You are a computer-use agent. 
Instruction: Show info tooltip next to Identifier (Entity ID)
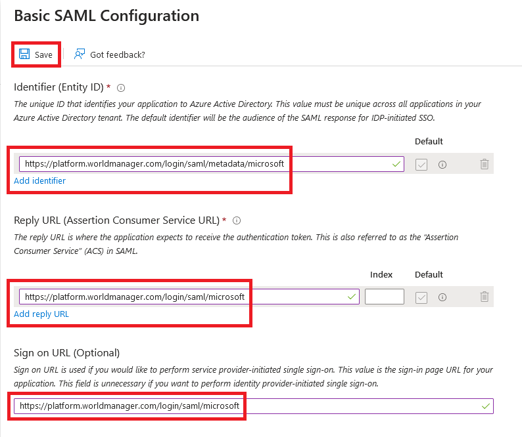tap(121, 88)
